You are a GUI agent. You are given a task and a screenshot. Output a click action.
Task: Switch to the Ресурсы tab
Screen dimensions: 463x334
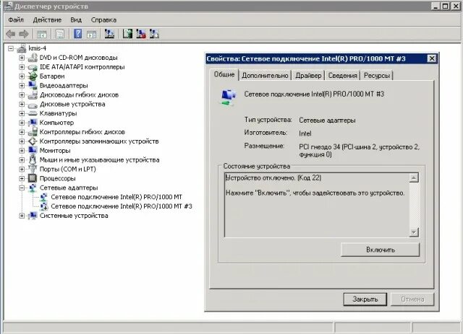[x=377, y=76]
